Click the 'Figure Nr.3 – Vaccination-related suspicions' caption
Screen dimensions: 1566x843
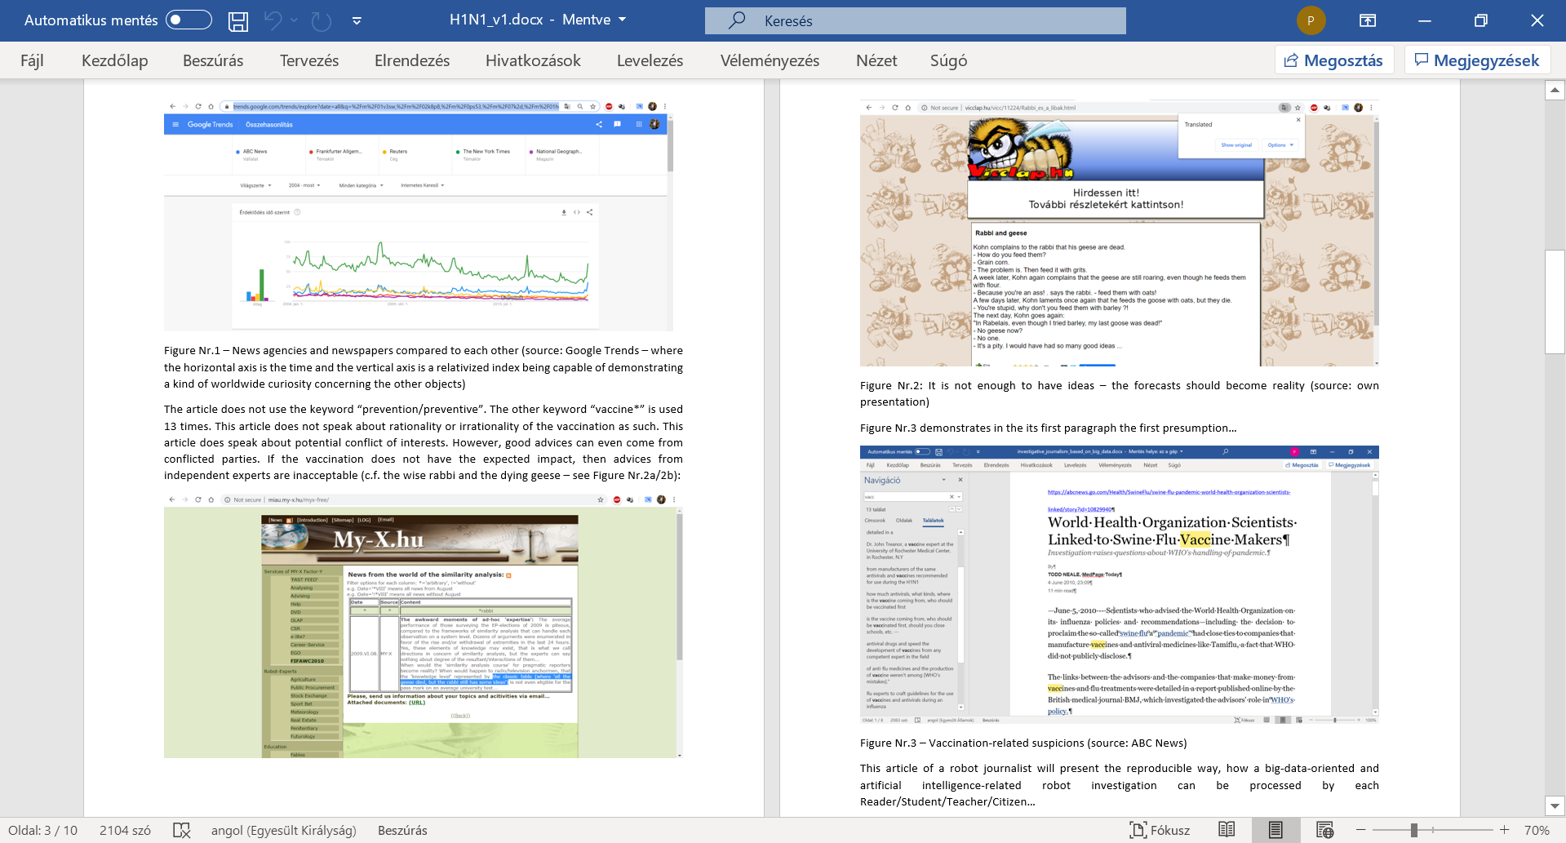1023,743
